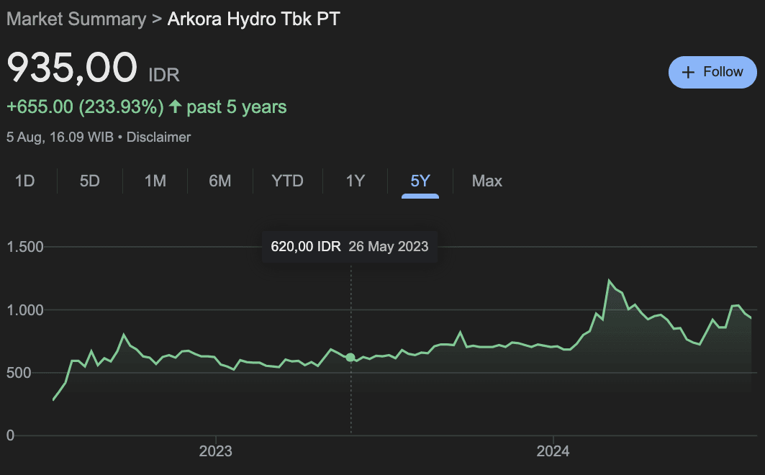Click the green up-arrow change indicator
This screenshot has width=765, height=475.
176,107
